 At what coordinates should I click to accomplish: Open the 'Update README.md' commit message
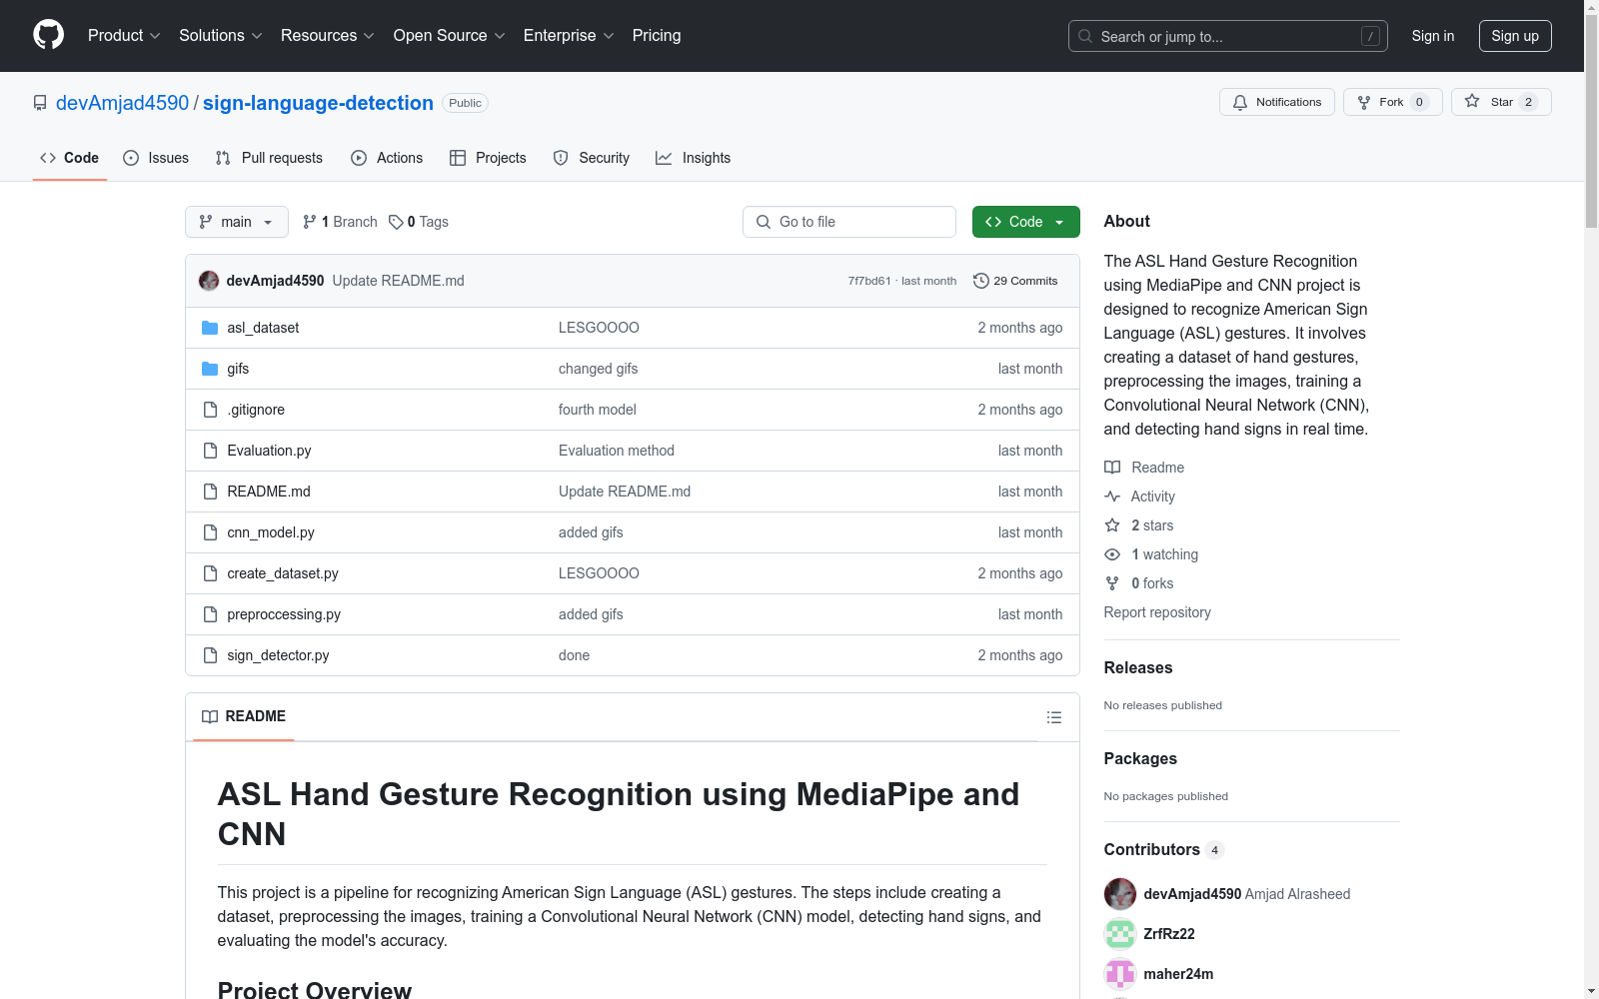[x=398, y=281]
